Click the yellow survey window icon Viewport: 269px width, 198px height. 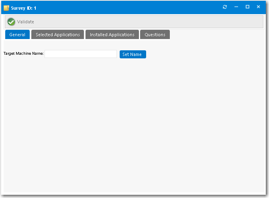point(6,8)
